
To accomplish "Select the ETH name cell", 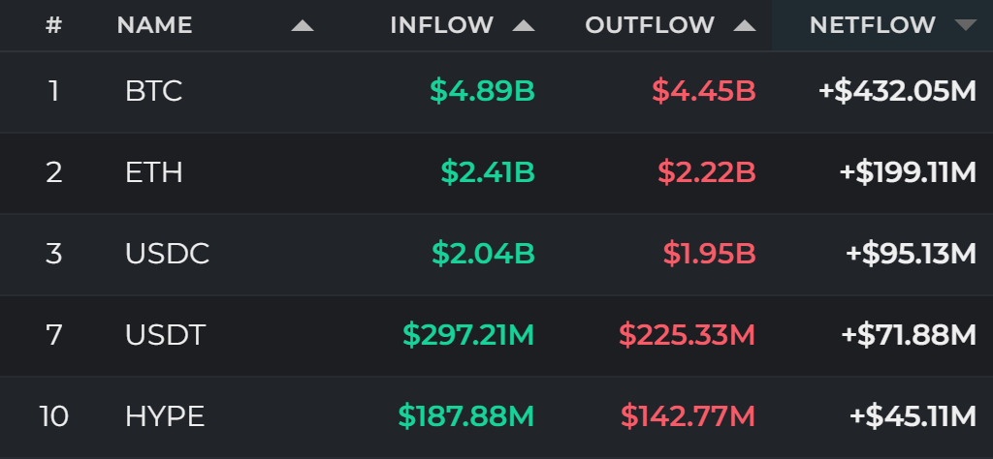I will click(153, 172).
